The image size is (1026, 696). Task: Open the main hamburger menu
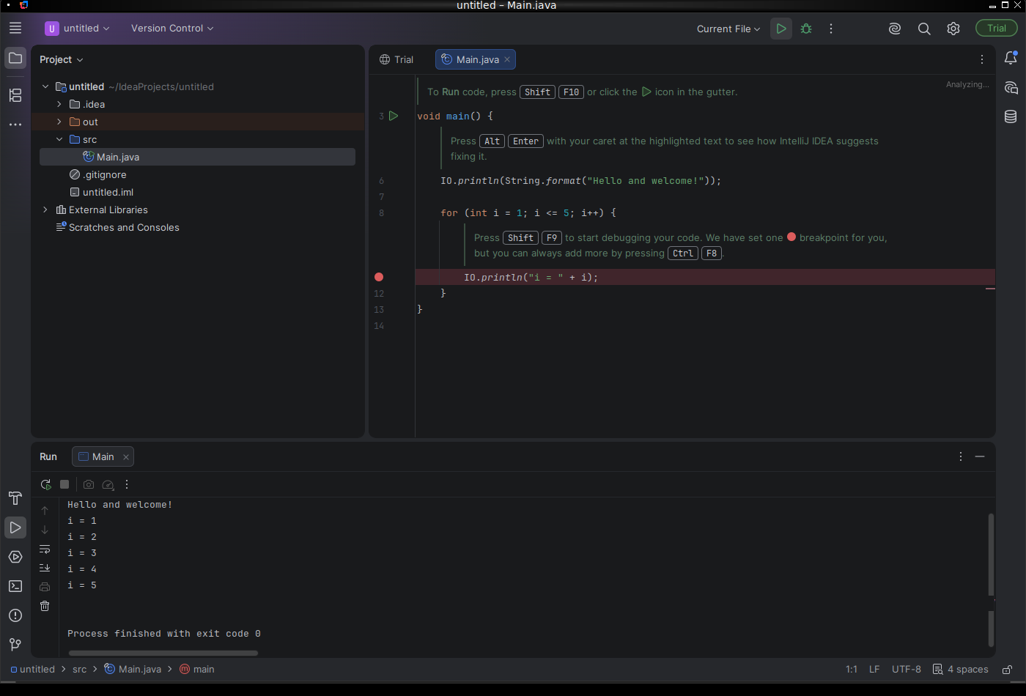tap(15, 28)
